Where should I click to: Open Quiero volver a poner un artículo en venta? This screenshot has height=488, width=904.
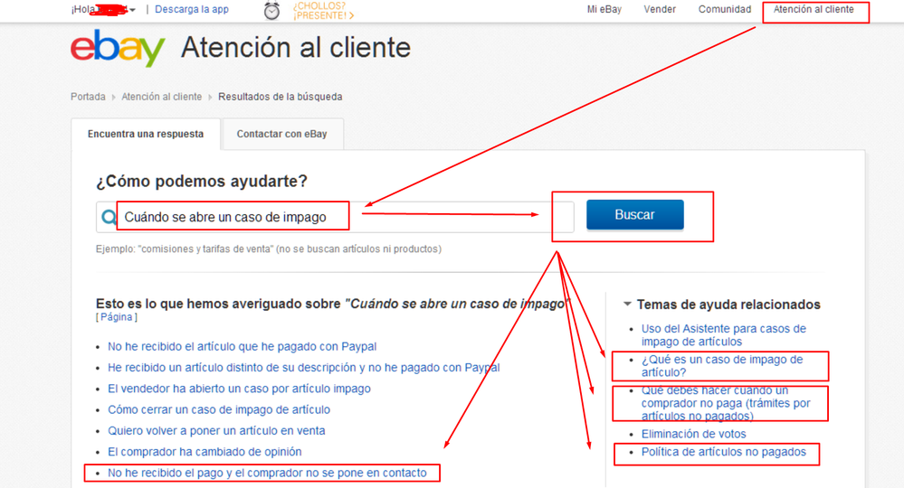tap(216, 430)
